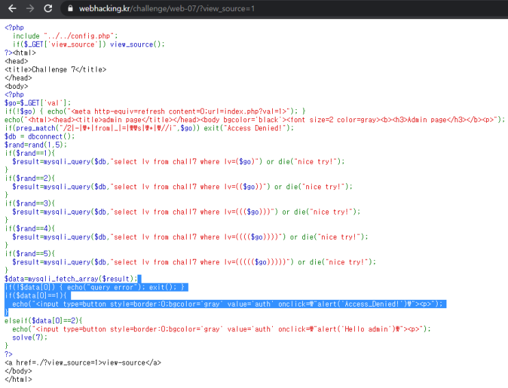Click the <body> opening tag line
Viewport: 508px width, 388px height.
(x=16, y=86)
